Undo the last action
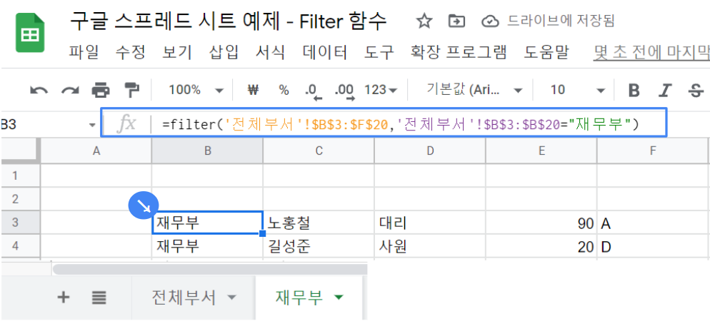 [39, 91]
